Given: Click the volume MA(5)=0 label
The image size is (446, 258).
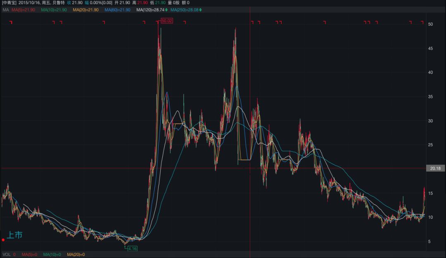Looking at the screenshot, I should 29,255.
